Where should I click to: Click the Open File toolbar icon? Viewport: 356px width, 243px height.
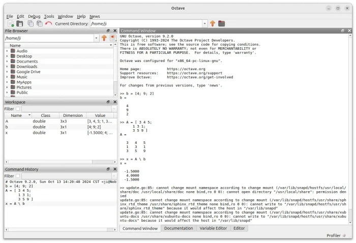tap(20, 23)
